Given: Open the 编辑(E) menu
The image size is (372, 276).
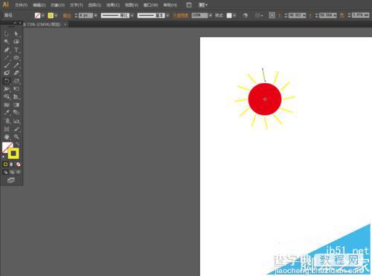Looking at the screenshot, I should [x=39, y=5].
